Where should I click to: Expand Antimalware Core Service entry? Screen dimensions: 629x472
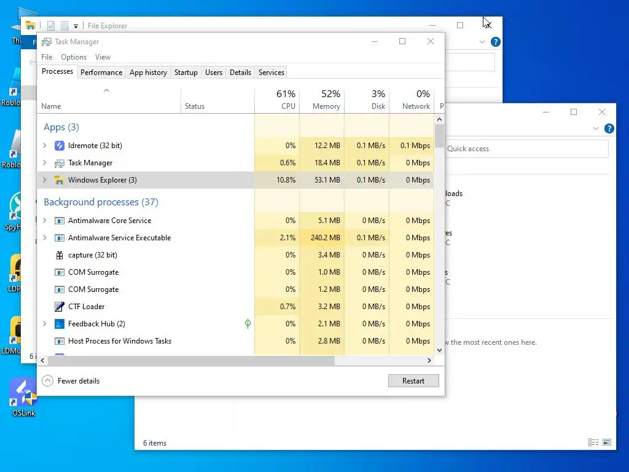point(44,221)
